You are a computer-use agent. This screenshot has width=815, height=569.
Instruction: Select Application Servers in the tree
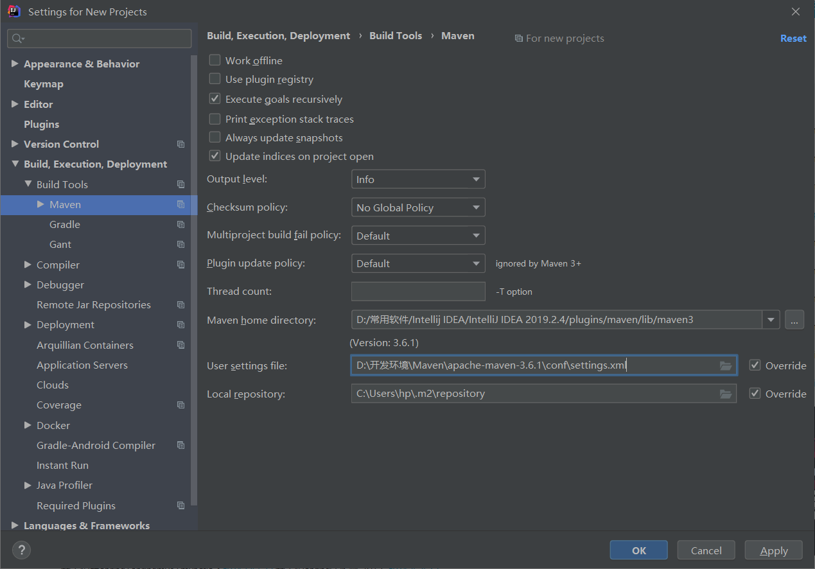click(x=82, y=365)
